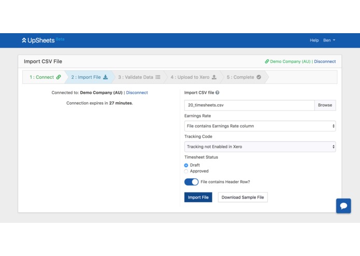Click the help question mark beside Import CSV file
Viewport: 360px width, 256px height.
tap(218, 93)
